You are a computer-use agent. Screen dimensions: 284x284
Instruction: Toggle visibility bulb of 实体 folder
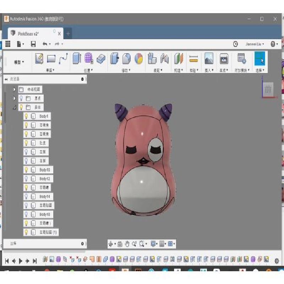(21, 107)
